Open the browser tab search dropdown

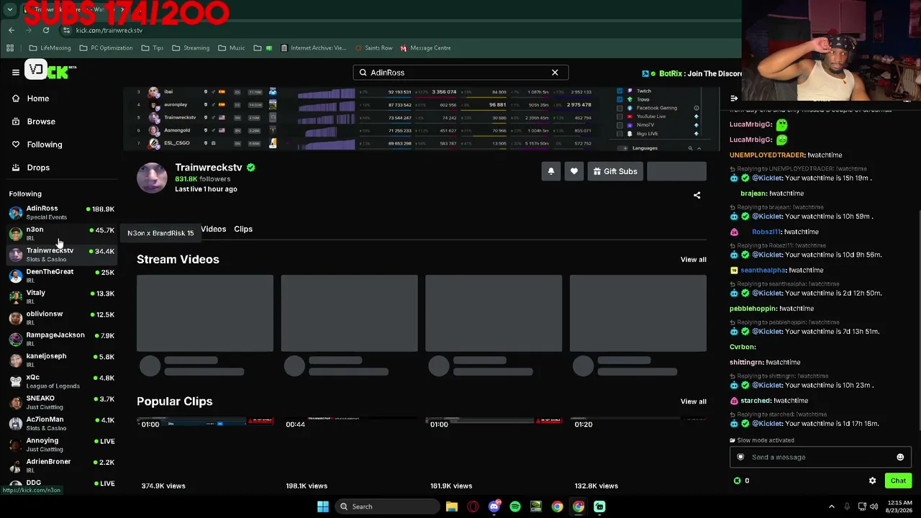(10, 10)
